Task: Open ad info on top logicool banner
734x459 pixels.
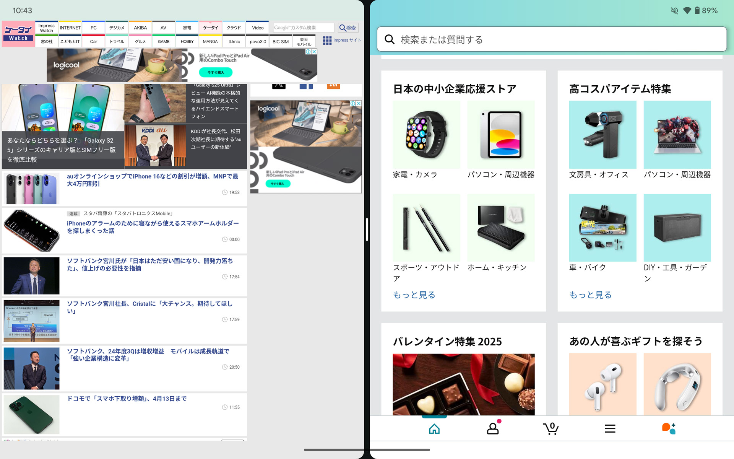Action: (308, 52)
